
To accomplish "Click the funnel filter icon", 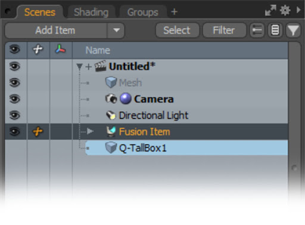I will click(293, 30).
